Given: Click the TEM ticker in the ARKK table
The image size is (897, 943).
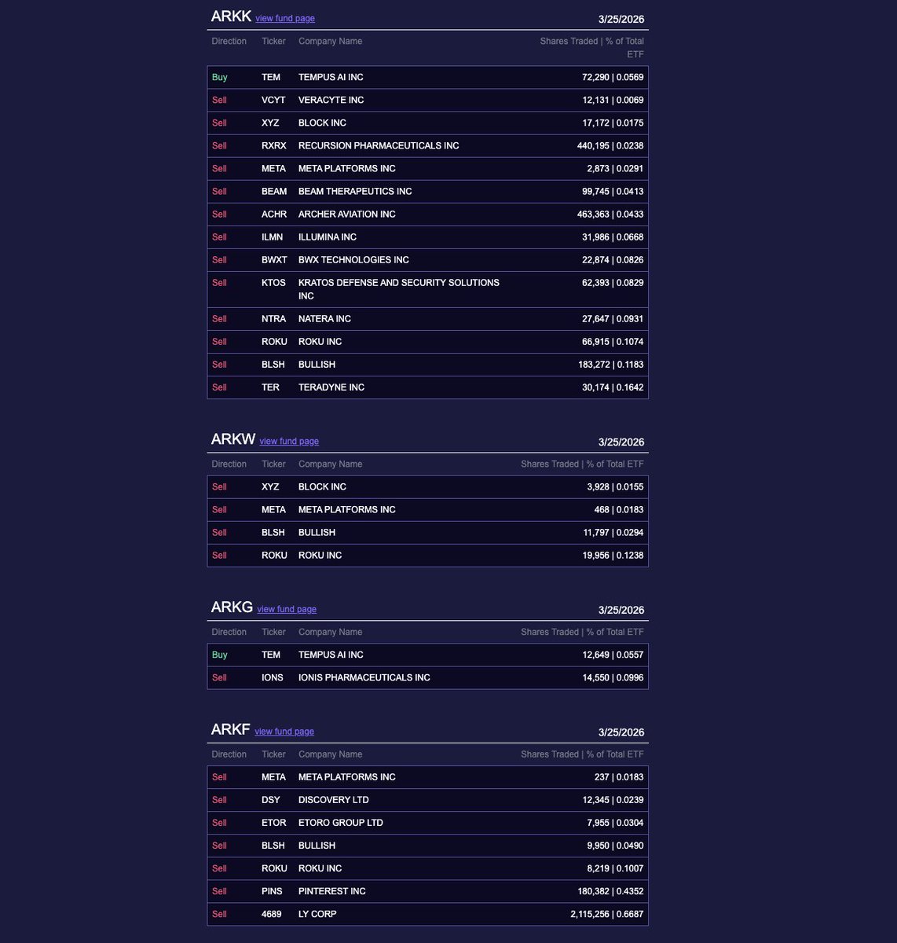Looking at the screenshot, I should point(271,77).
